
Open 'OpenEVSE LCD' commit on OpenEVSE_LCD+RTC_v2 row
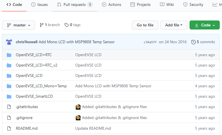click(x=88, y=65)
